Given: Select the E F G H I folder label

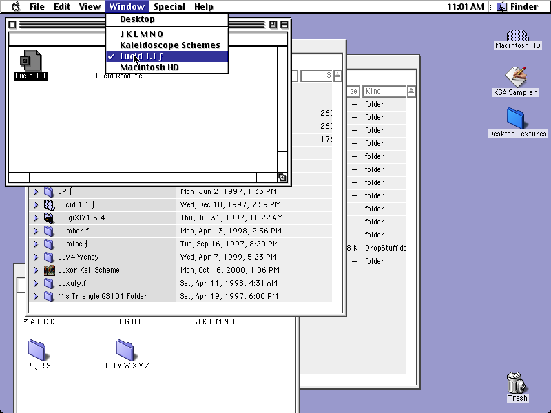Looking at the screenshot, I should pos(127,321).
